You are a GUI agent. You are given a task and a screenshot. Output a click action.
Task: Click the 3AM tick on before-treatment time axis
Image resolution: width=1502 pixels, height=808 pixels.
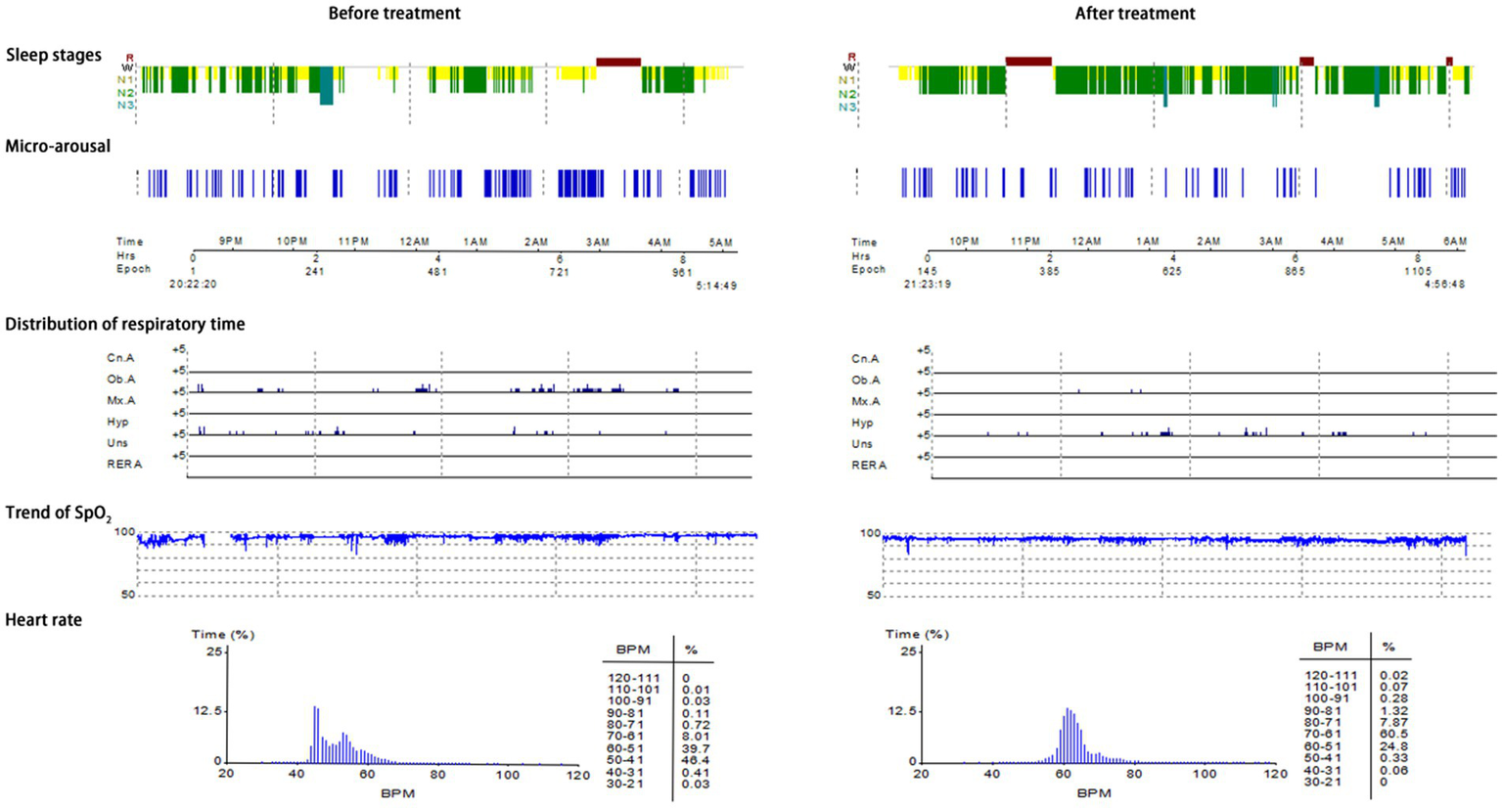(x=597, y=243)
